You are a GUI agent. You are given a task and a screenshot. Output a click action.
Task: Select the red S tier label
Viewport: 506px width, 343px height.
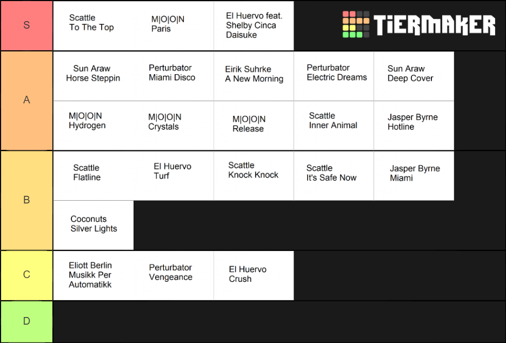coord(27,25)
